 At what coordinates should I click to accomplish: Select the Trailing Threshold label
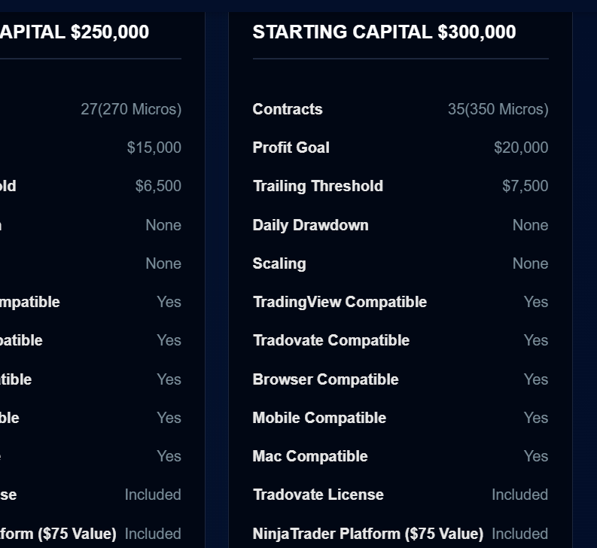[318, 186]
